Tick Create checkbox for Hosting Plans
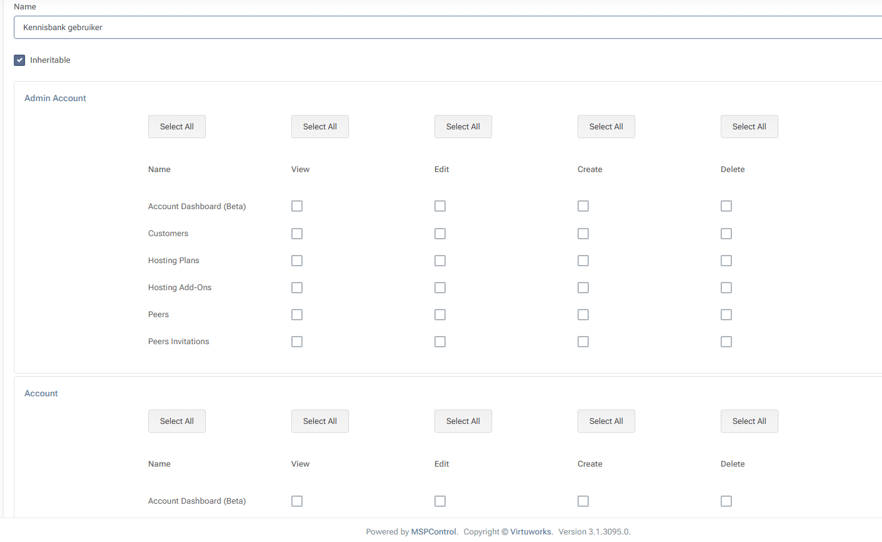Screen dimensions: 882x542 (x=583, y=261)
